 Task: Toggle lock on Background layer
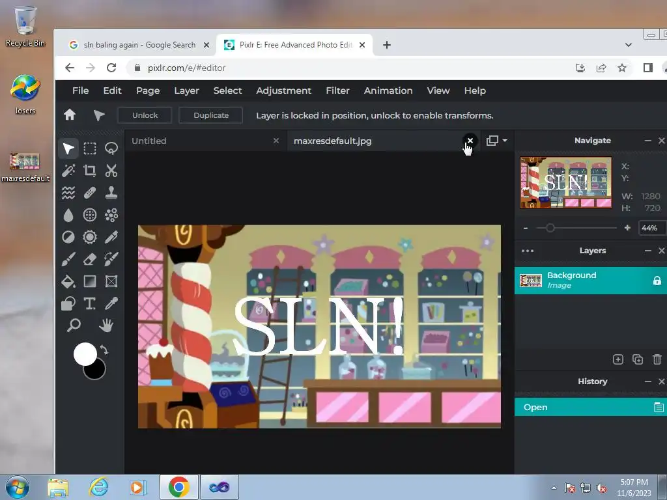657,281
